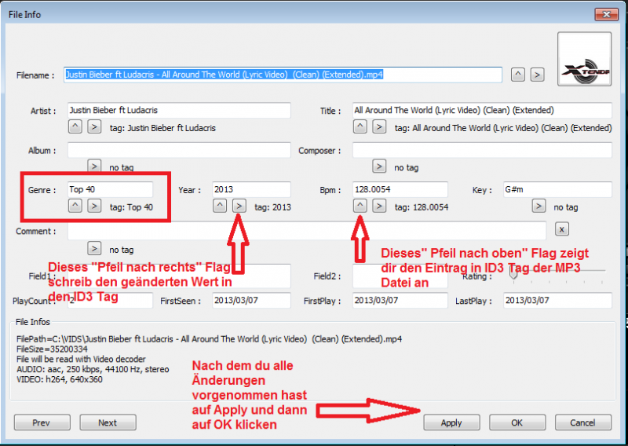This screenshot has width=628, height=446.
Task: Click the up-arrow button under Title field
Action: (360, 126)
